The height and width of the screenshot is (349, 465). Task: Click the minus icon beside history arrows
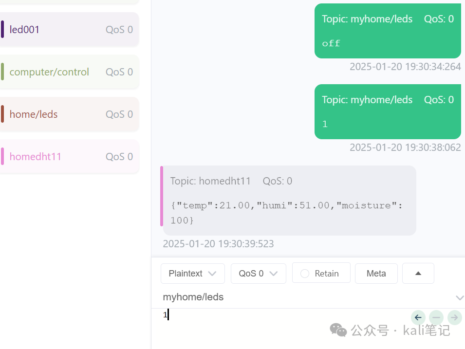pos(436,318)
